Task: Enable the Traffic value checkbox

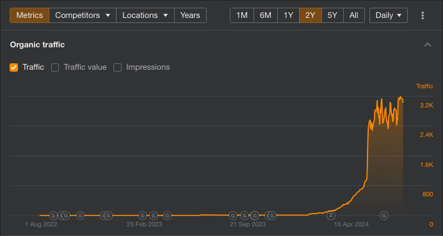Action: pos(55,67)
